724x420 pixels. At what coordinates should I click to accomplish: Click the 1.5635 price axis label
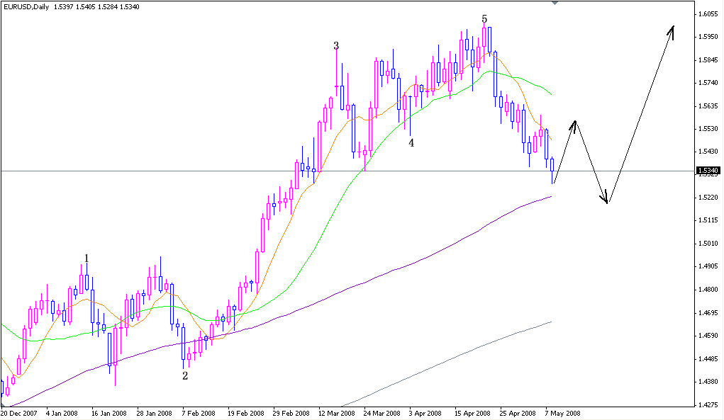coord(708,106)
